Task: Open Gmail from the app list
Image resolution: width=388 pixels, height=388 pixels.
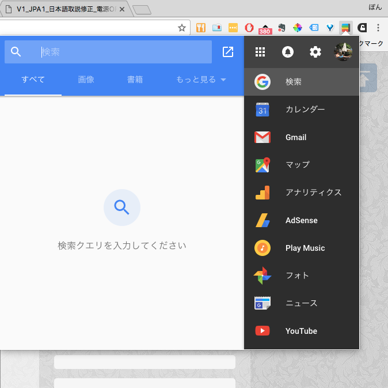Action: pyautogui.click(x=302, y=137)
